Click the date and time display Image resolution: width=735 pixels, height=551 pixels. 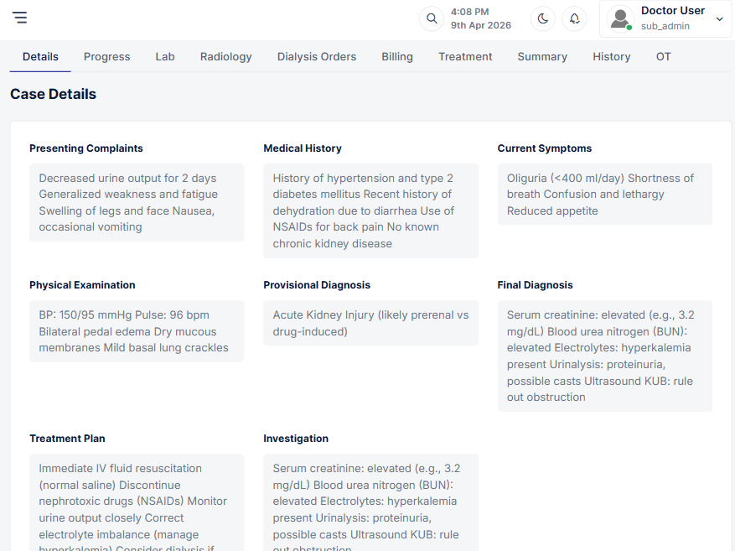click(x=480, y=18)
